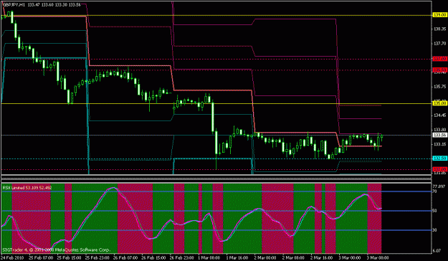Click the 1 Mar 16:00 time label

click(x=238, y=257)
